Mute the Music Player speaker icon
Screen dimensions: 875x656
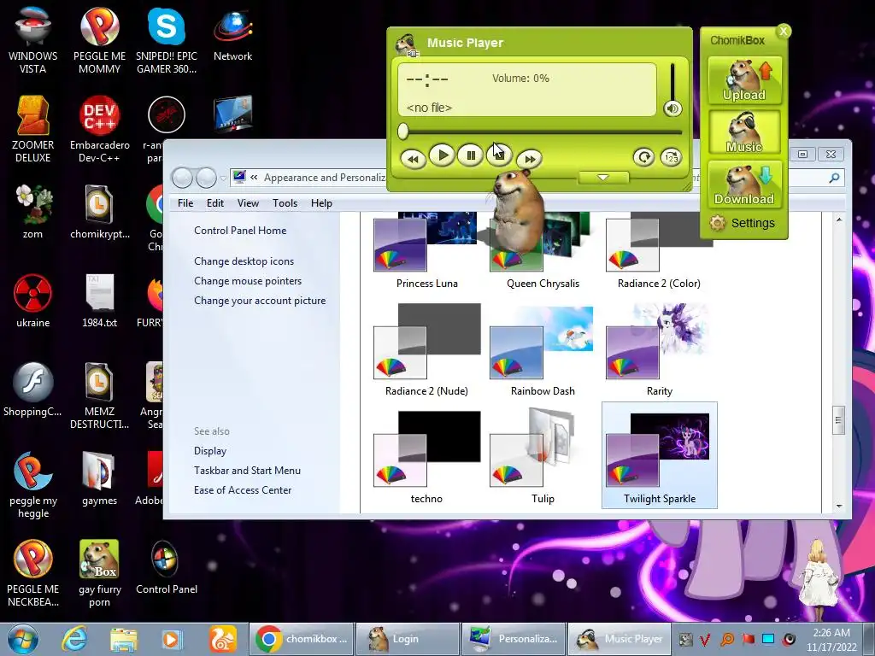(672, 108)
